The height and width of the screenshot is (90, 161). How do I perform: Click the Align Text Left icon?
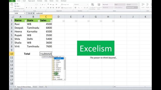pos(48,8)
